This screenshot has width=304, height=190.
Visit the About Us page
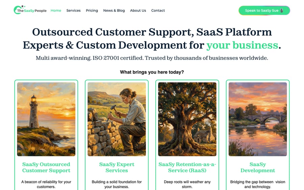coord(138,10)
